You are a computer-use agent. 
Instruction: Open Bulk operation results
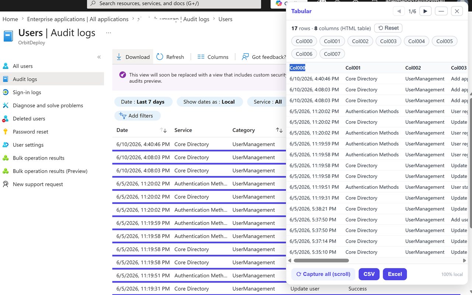click(x=38, y=158)
